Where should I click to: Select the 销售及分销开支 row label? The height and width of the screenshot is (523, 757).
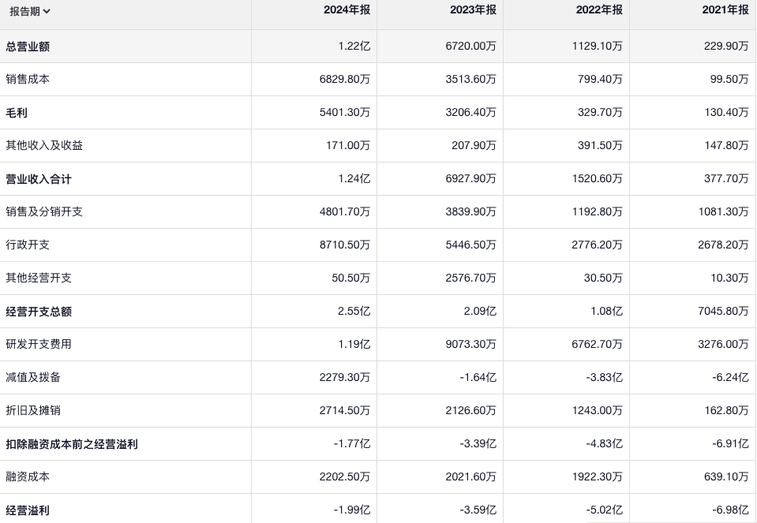44,212
